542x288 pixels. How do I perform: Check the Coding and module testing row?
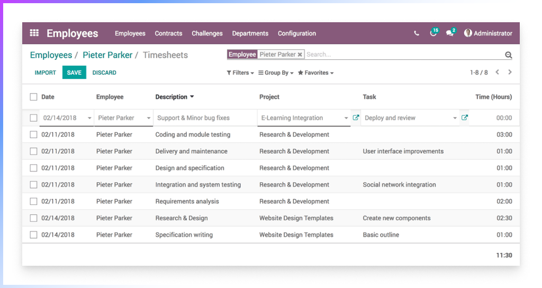point(34,134)
